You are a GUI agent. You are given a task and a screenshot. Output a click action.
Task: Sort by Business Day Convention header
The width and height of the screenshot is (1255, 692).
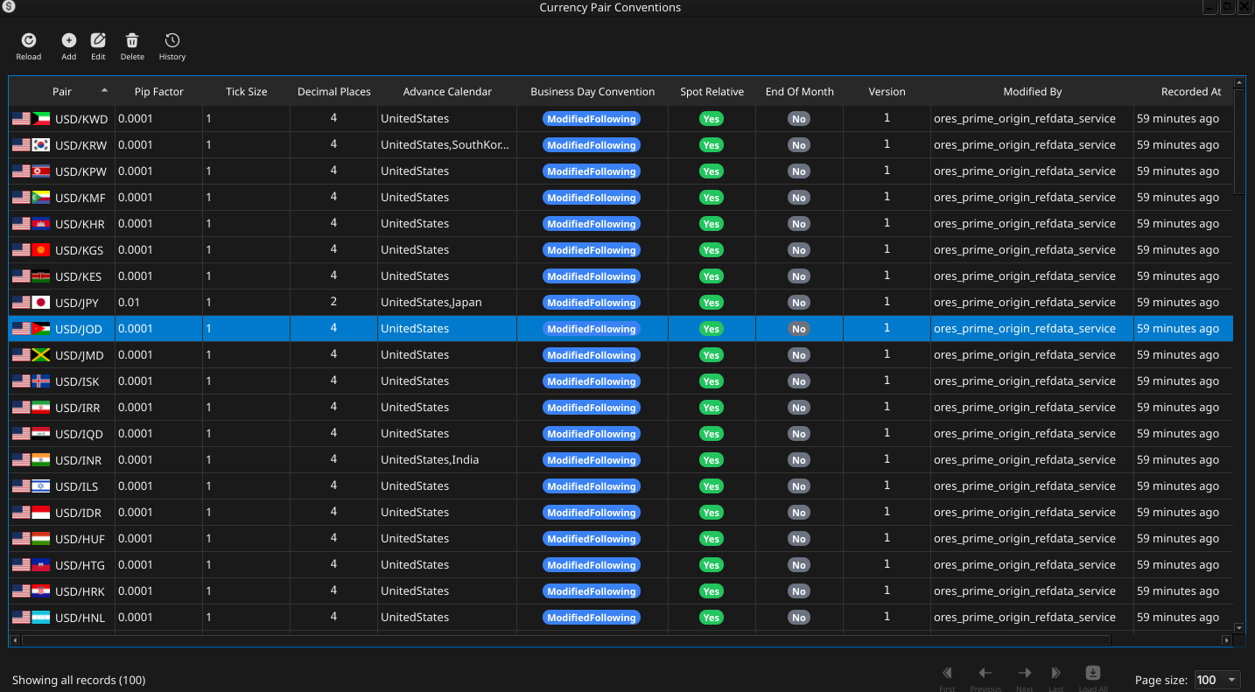592,92
